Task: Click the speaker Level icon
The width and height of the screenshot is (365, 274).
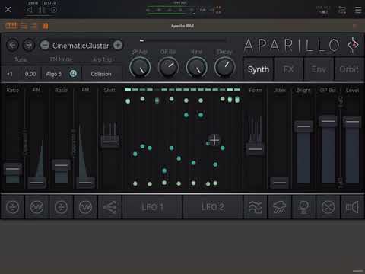Action: [352, 207]
